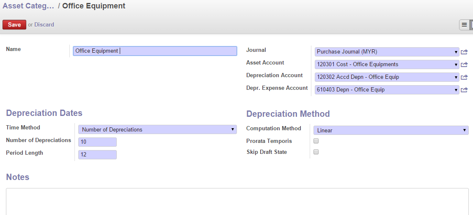473x215 pixels.
Task: Open the Journal record external link icon
Action: [464, 52]
